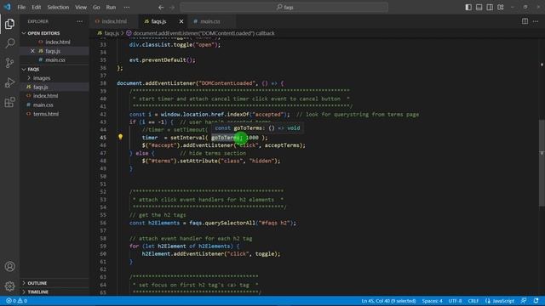This screenshot has height=306, width=545.
Task: Open the Go menu
Action: (x=96, y=8)
